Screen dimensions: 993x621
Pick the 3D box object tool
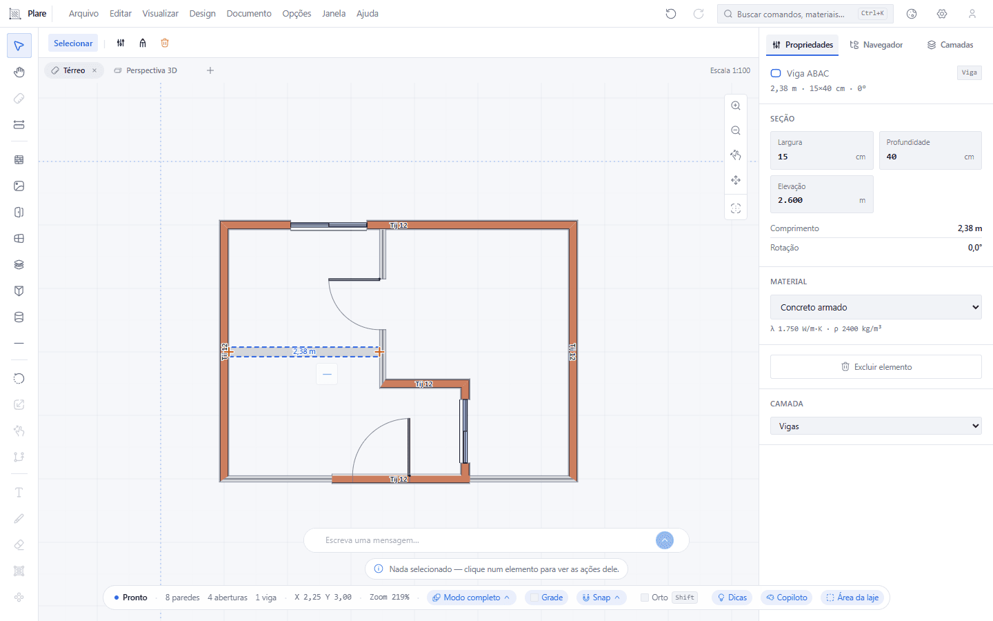(19, 290)
